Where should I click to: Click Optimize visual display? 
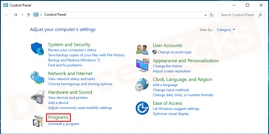click(x=171, y=114)
